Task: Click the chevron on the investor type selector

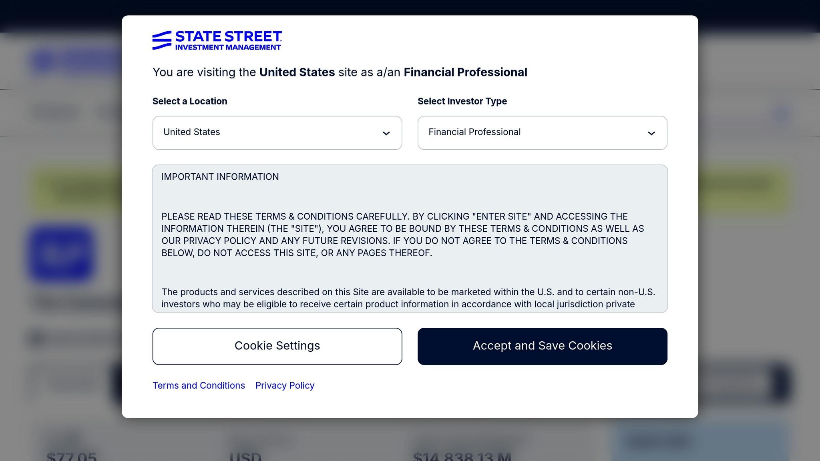Action: 652,133
